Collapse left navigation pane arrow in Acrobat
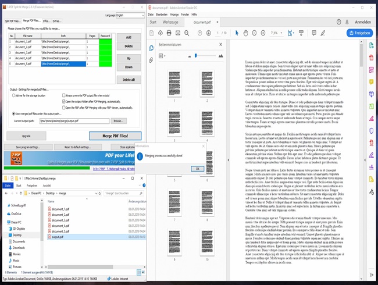This screenshot has width=378, height=285. coord(228,160)
